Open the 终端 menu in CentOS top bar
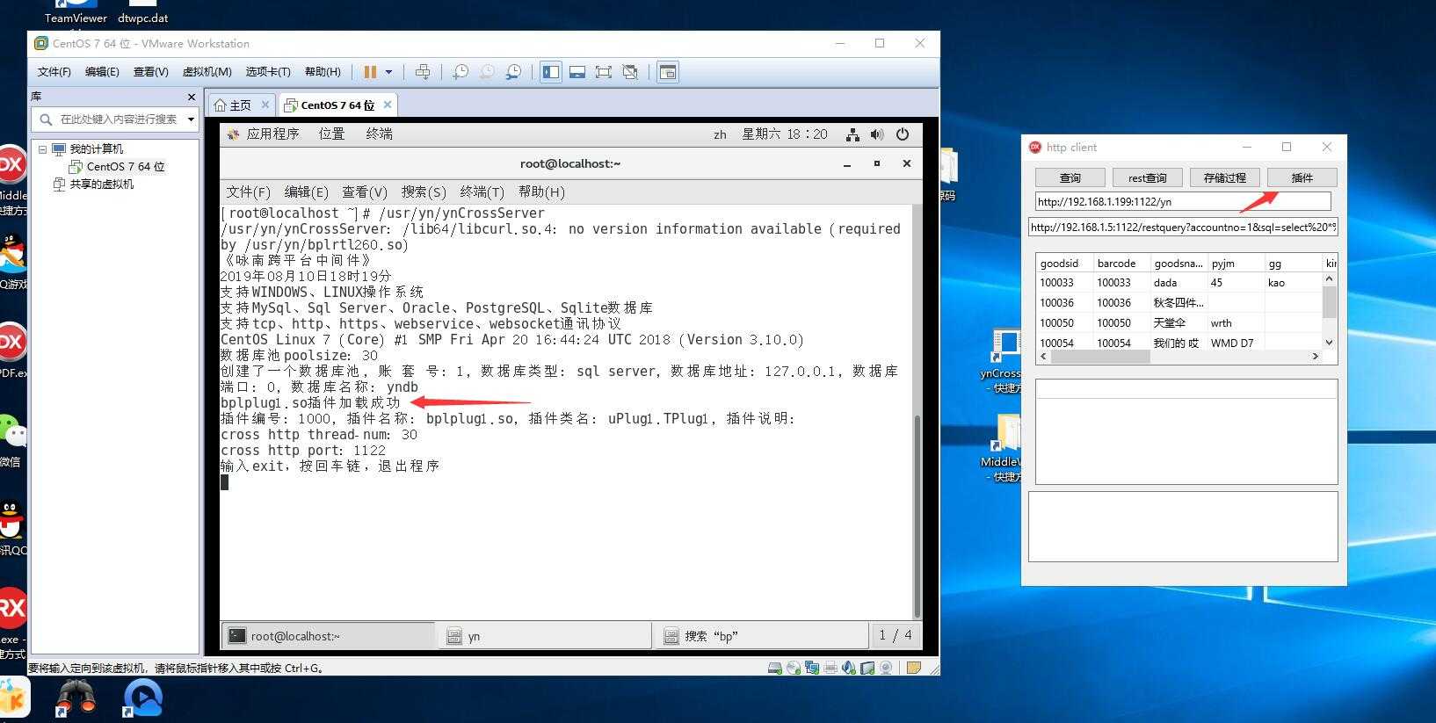Screen dimensions: 1436x723 pyautogui.click(x=380, y=134)
